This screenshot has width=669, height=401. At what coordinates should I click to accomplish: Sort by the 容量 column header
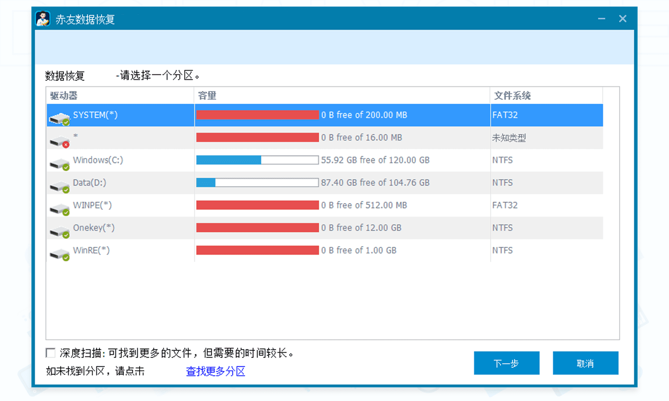[207, 96]
